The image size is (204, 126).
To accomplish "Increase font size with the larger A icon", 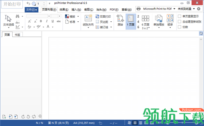I will 30,21.
